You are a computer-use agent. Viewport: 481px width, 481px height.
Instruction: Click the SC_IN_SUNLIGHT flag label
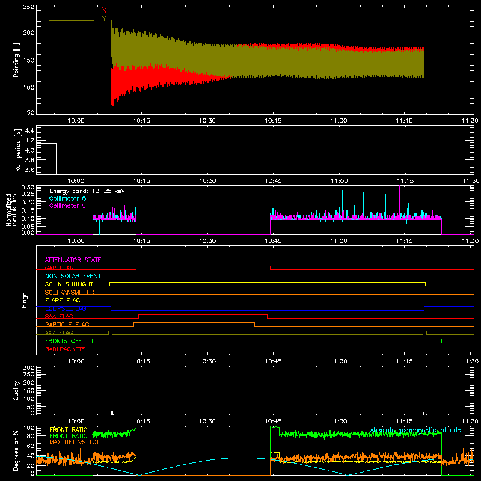69,284
